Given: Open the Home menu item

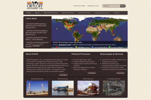Looking at the screenshot, I should point(29,13).
